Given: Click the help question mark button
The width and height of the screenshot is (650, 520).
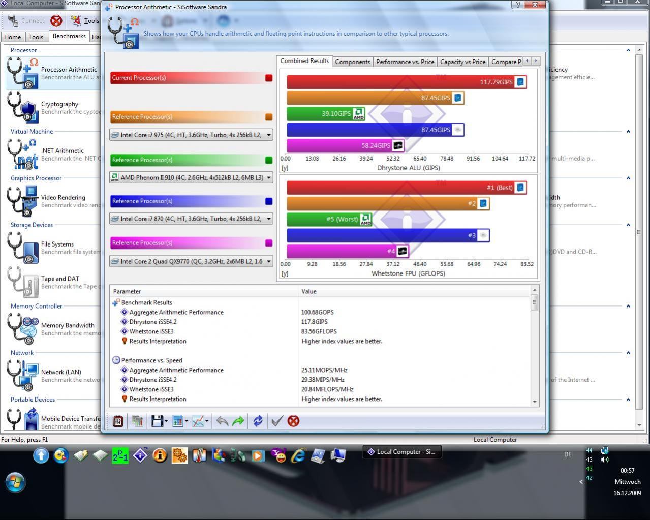Looking at the screenshot, I should [x=517, y=5].
